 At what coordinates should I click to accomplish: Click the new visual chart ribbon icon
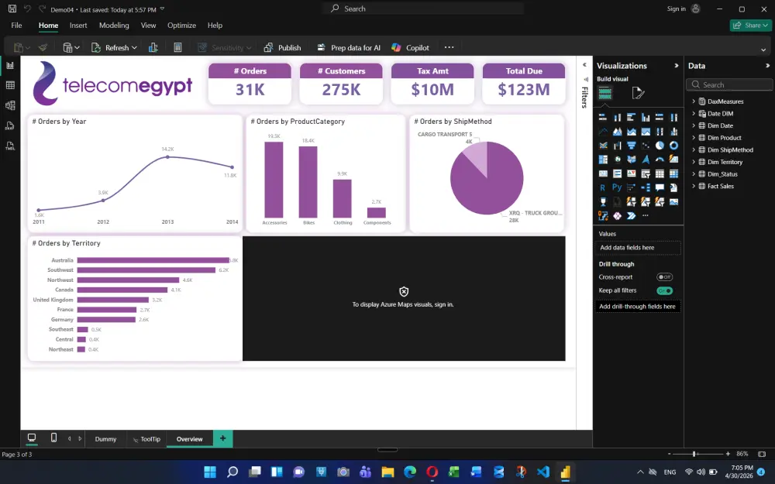click(x=153, y=47)
